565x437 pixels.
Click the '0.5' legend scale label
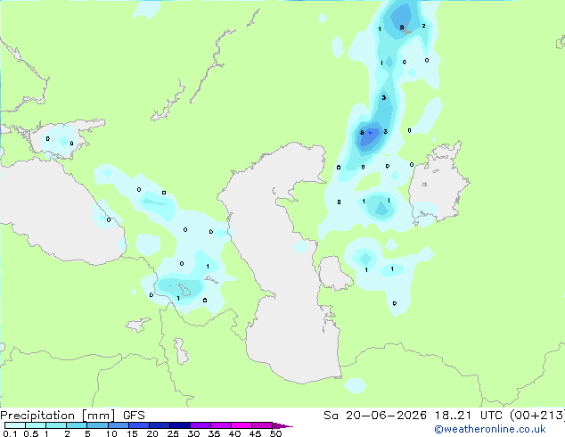tap(30, 433)
